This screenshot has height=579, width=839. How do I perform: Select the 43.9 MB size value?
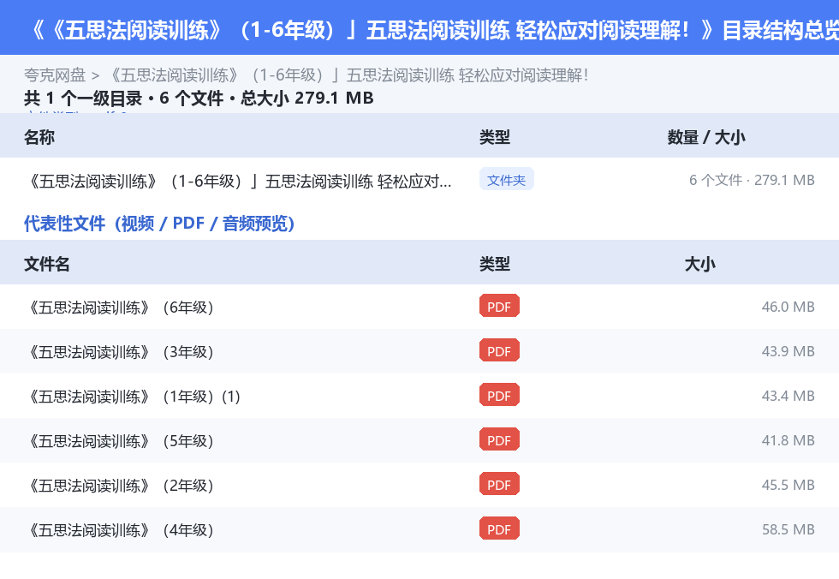788,351
